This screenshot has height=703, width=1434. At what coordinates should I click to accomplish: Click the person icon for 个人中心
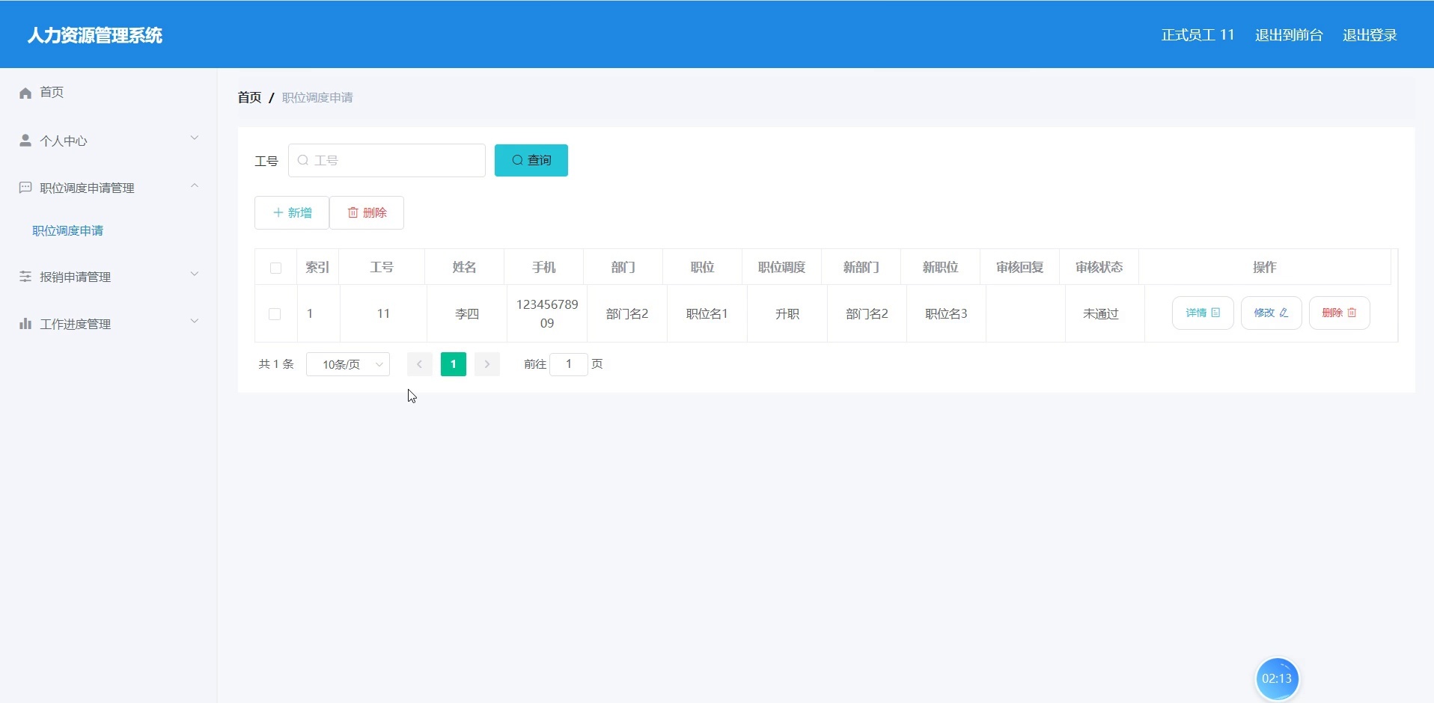(x=25, y=141)
